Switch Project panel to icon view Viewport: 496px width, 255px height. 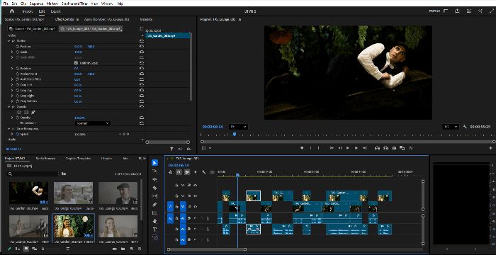click(x=26, y=249)
